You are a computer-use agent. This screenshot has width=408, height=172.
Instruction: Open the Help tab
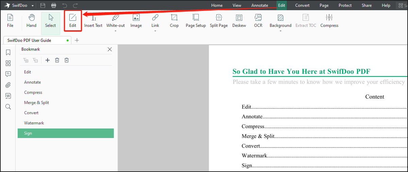[386, 5]
